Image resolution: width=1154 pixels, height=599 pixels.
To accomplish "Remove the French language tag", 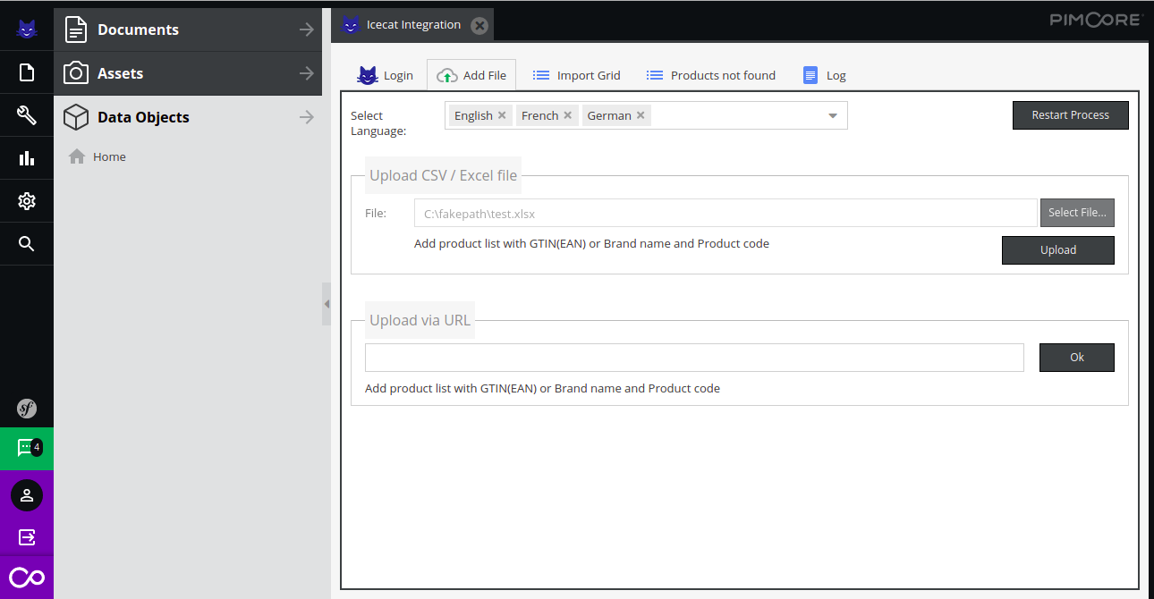I will click(x=568, y=115).
